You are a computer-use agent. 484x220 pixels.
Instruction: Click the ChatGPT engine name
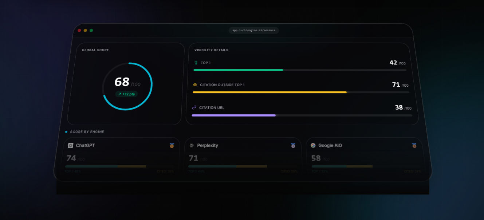coord(85,145)
